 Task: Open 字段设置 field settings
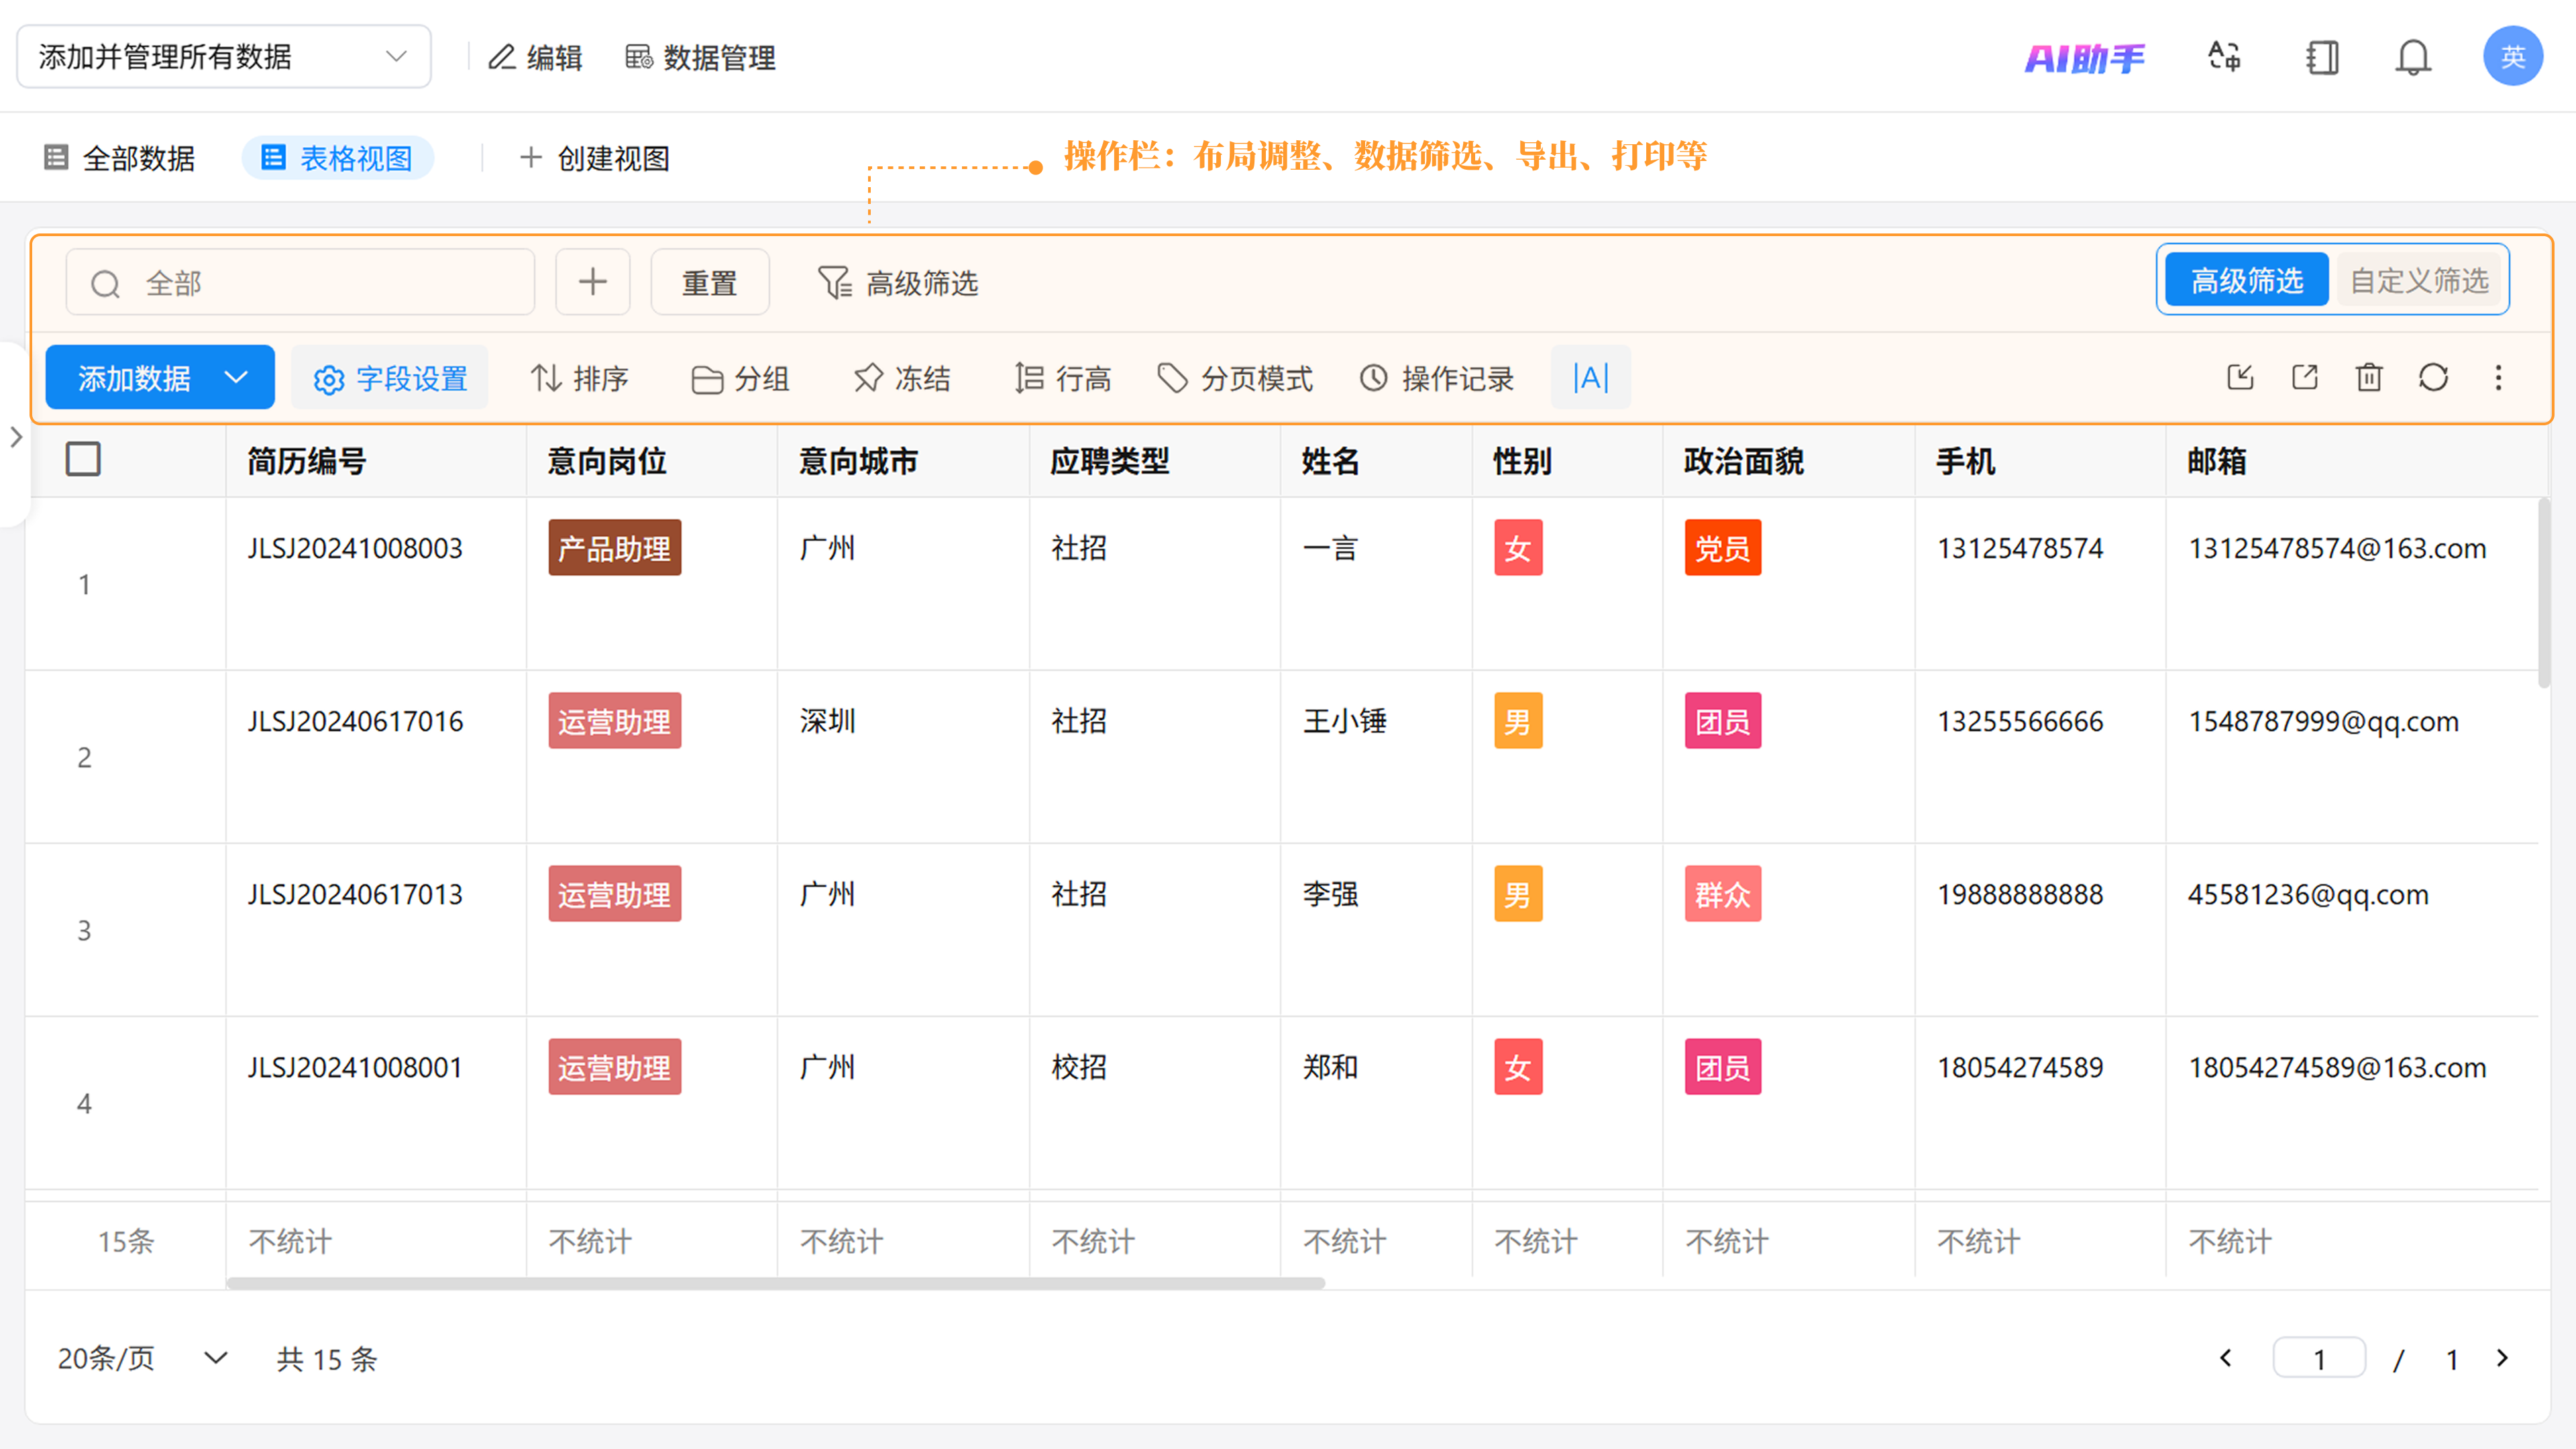[x=390, y=378]
